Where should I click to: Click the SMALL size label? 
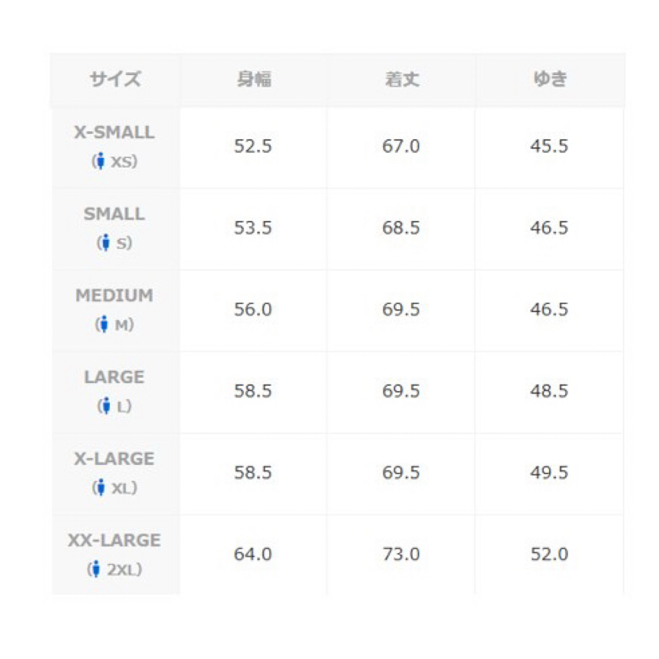[114, 214]
